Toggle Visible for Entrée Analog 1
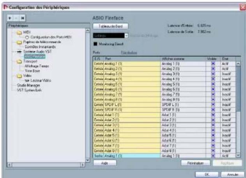 (213, 64)
